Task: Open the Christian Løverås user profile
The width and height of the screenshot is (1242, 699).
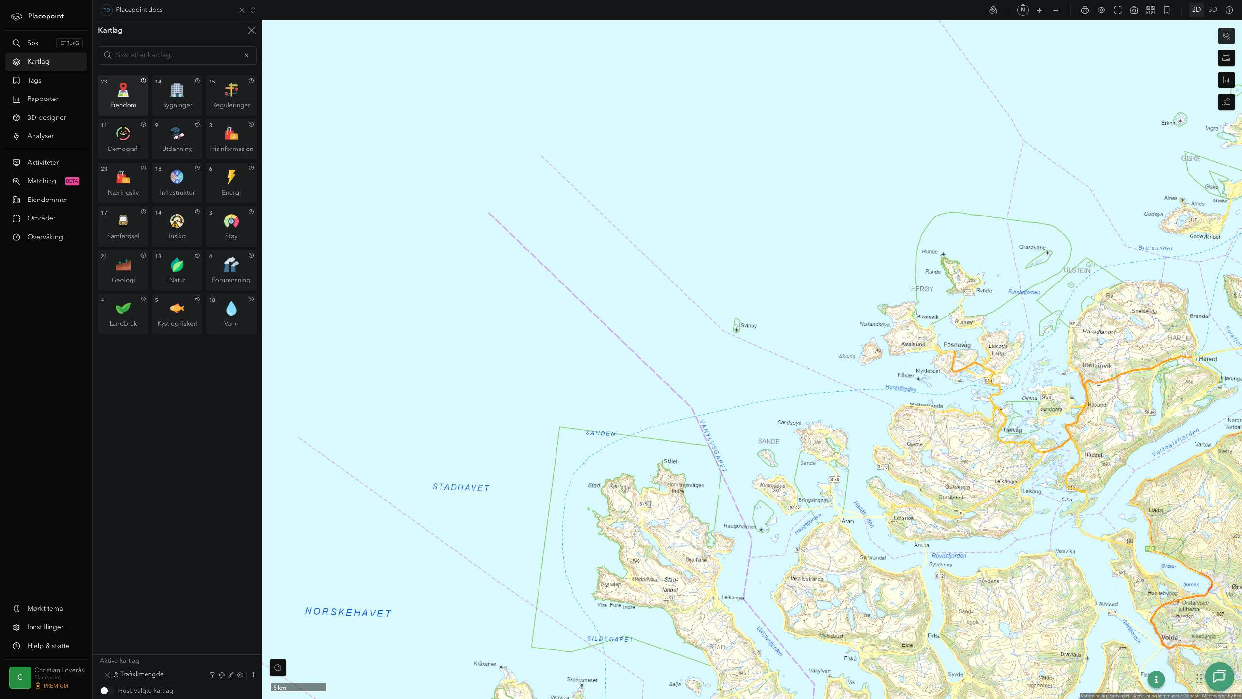Action: pyautogui.click(x=46, y=678)
